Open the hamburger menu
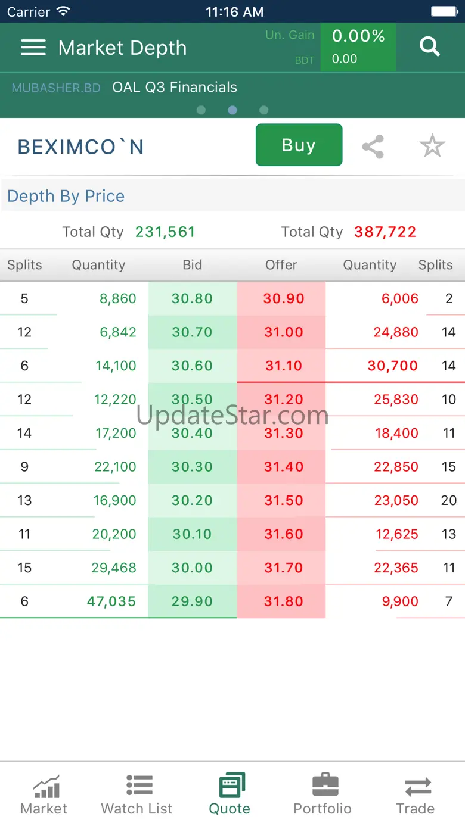Image resolution: width=465 pixels, height=826 pixels. tap(33, 48)
